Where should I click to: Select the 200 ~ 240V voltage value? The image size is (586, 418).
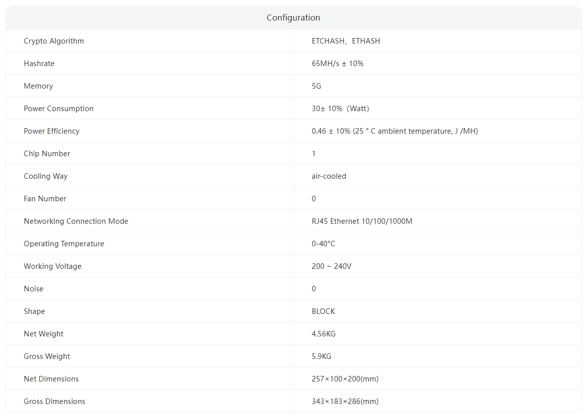pos(331,266)
